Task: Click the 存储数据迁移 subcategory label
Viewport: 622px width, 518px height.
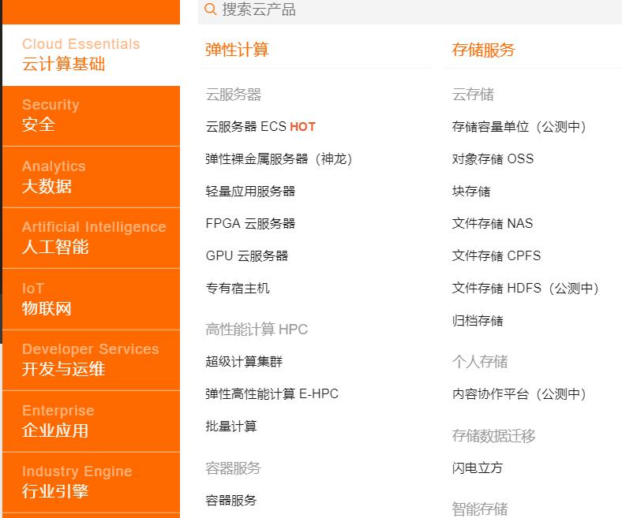Action: click(x=494, y=436)
